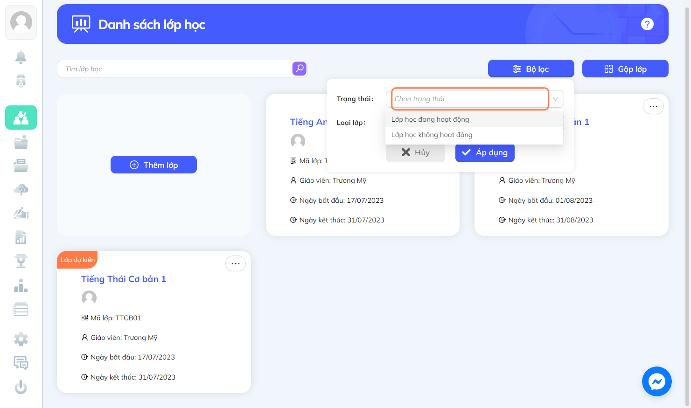
Task: Open three-dot menu on the 01/08/2023 class card
Action: 653,106
